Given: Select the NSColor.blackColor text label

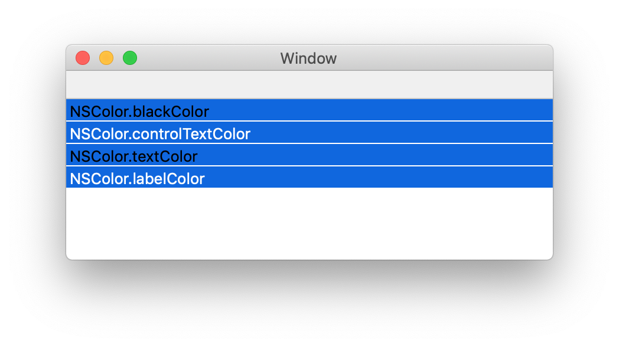Looking at the screenshot, I should [139, 111].
